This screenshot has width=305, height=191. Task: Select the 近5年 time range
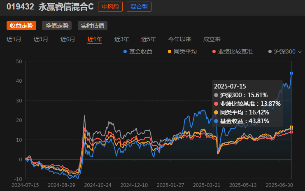tap(149, 39)
